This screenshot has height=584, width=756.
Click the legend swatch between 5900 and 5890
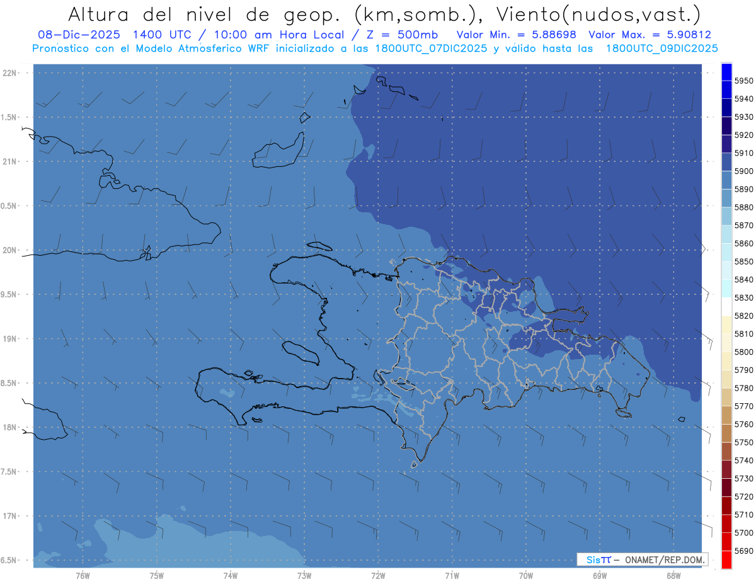726,180
